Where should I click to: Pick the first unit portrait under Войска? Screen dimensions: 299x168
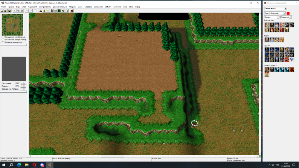[267, 25]
